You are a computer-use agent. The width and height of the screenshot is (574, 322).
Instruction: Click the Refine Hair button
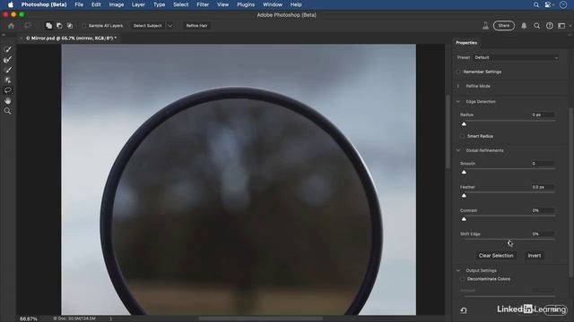pos(196,26)
